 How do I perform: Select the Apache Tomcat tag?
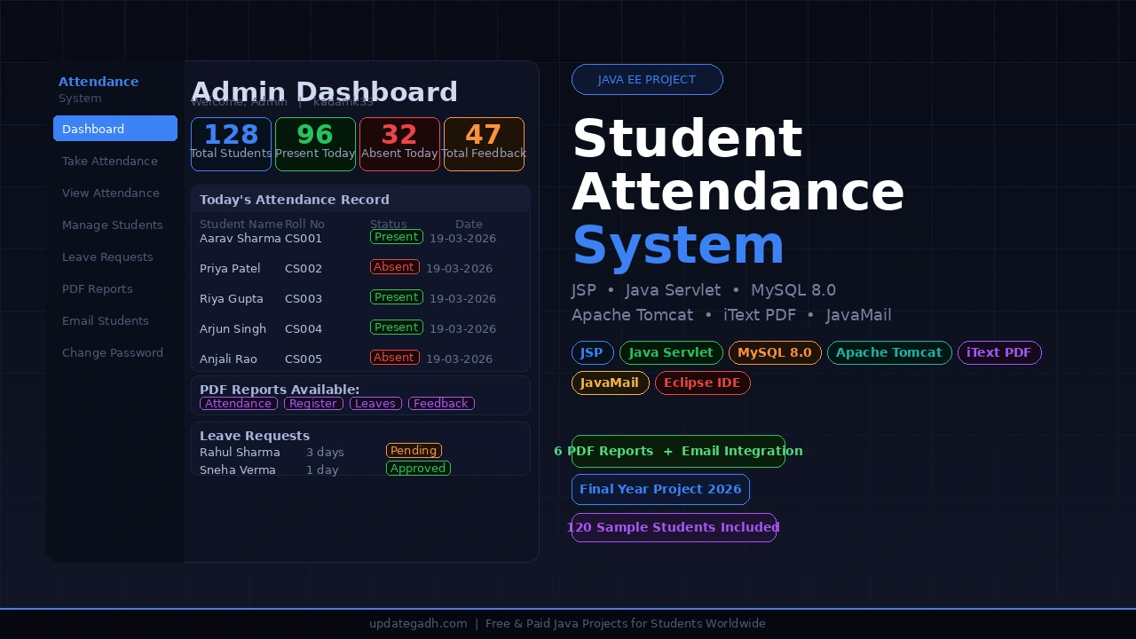pyautogui.click(x=889, y=352)
